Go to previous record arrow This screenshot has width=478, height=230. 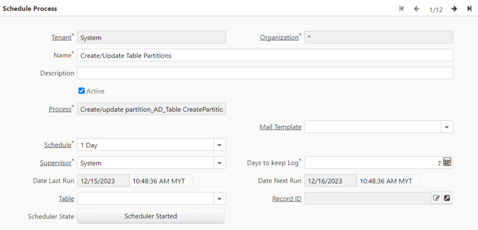[417, 9]
